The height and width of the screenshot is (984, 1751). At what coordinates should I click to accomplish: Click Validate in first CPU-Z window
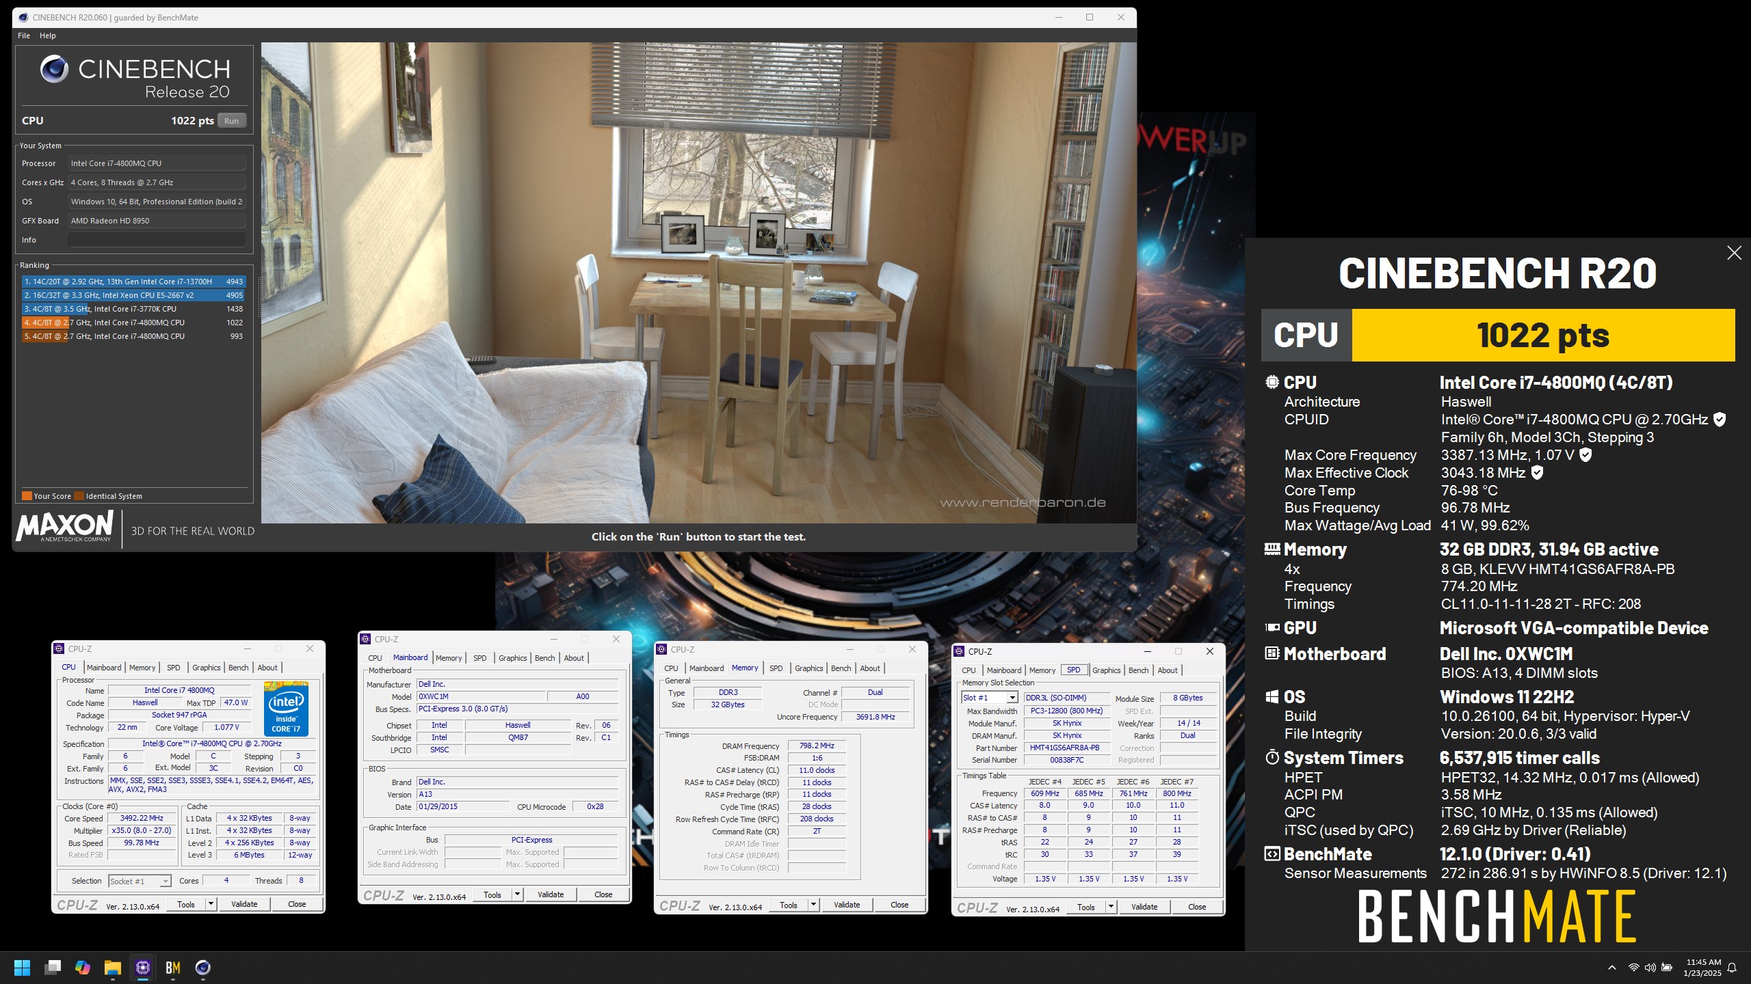point(244,904)
